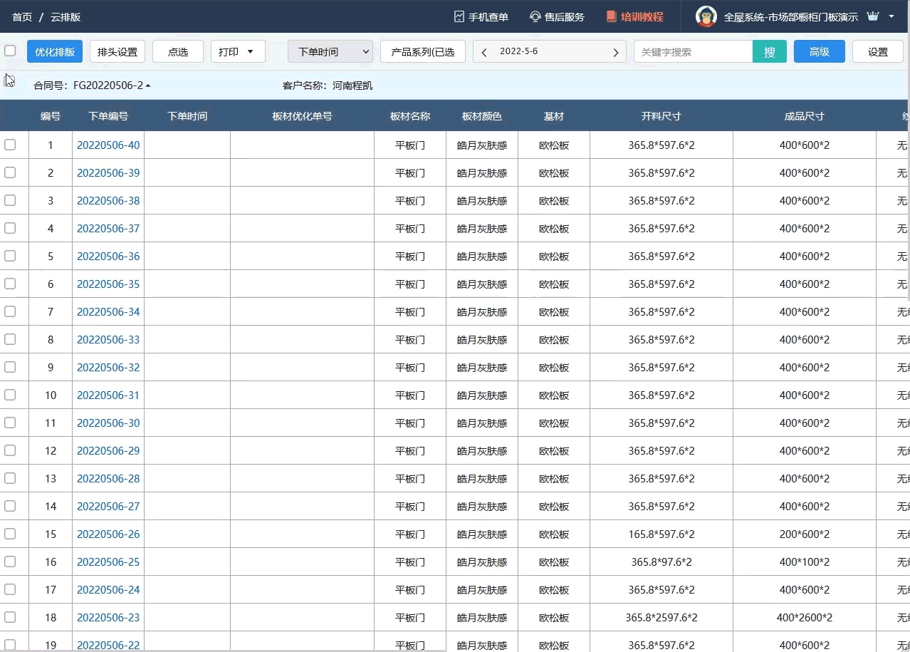The image size is (910, 652).
Task: Click the crown membership icon
Action: pos(873,16)
